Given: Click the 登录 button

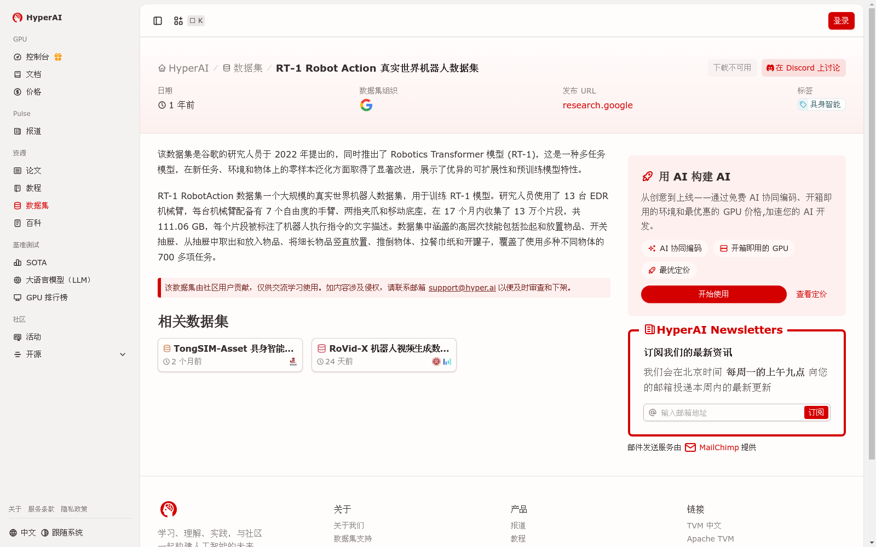Looking at the screenshot, I should 841,21.
